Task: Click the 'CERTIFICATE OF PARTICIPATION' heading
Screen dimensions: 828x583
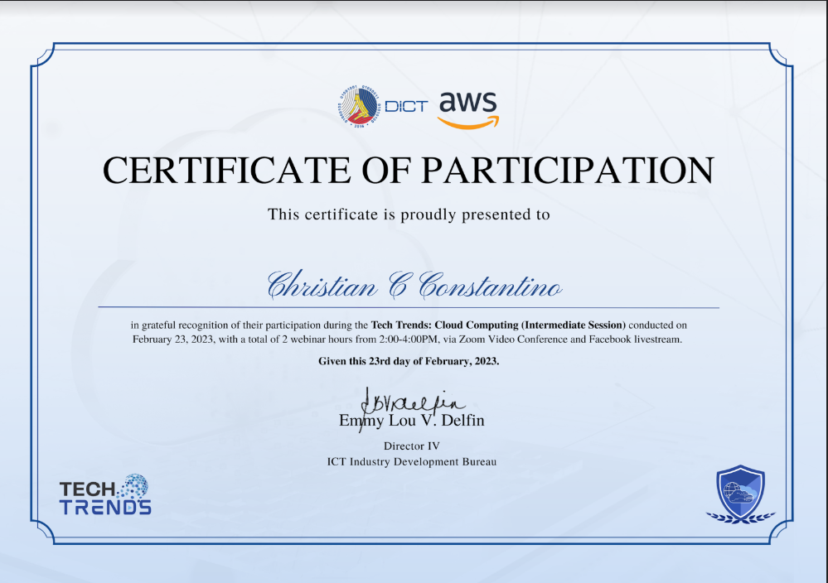Action: point(408,170)
